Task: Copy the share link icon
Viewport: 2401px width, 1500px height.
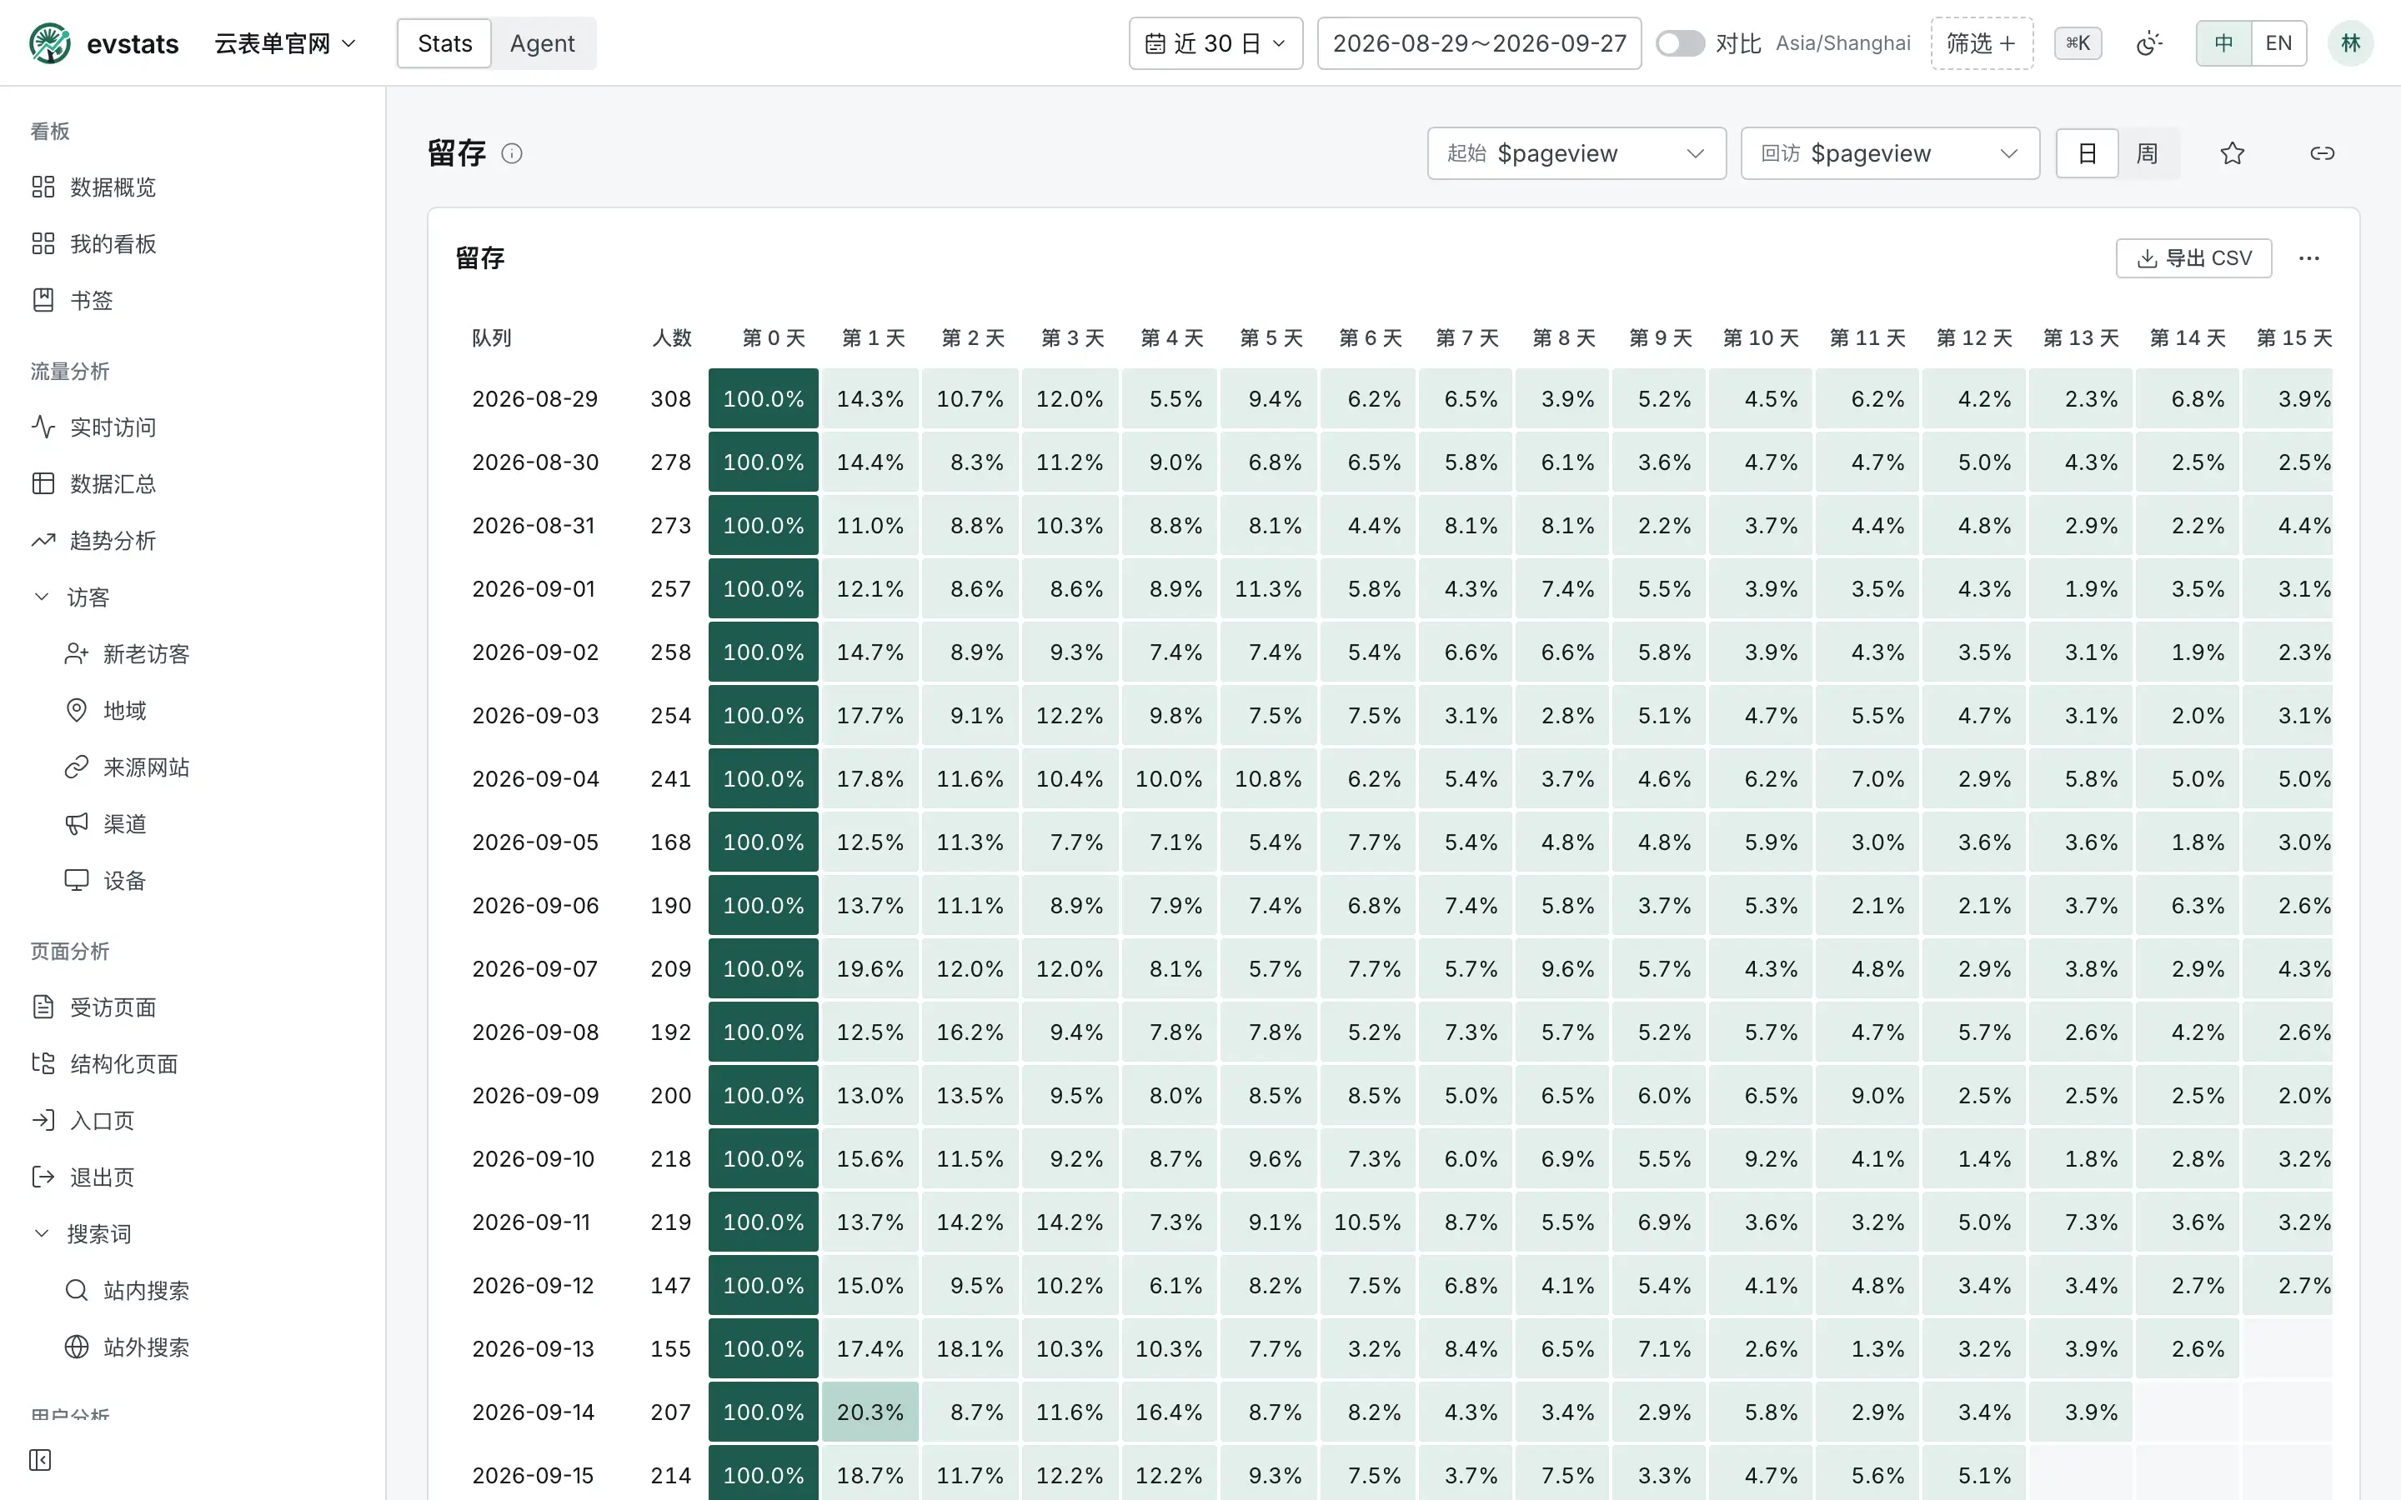Action: point(2322,154)
